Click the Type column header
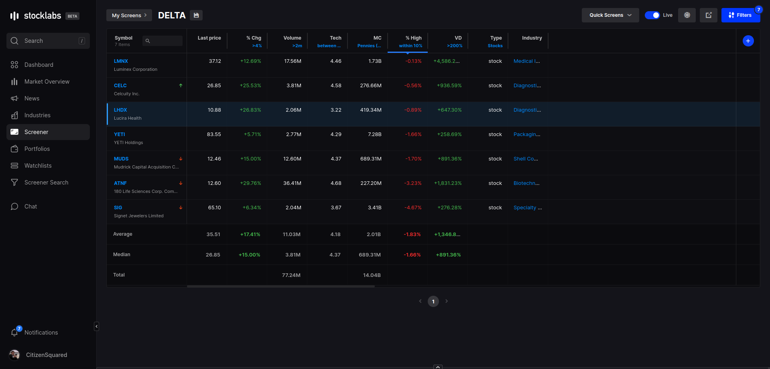Screen dimensions: 770x369 (x=496, y=38)
